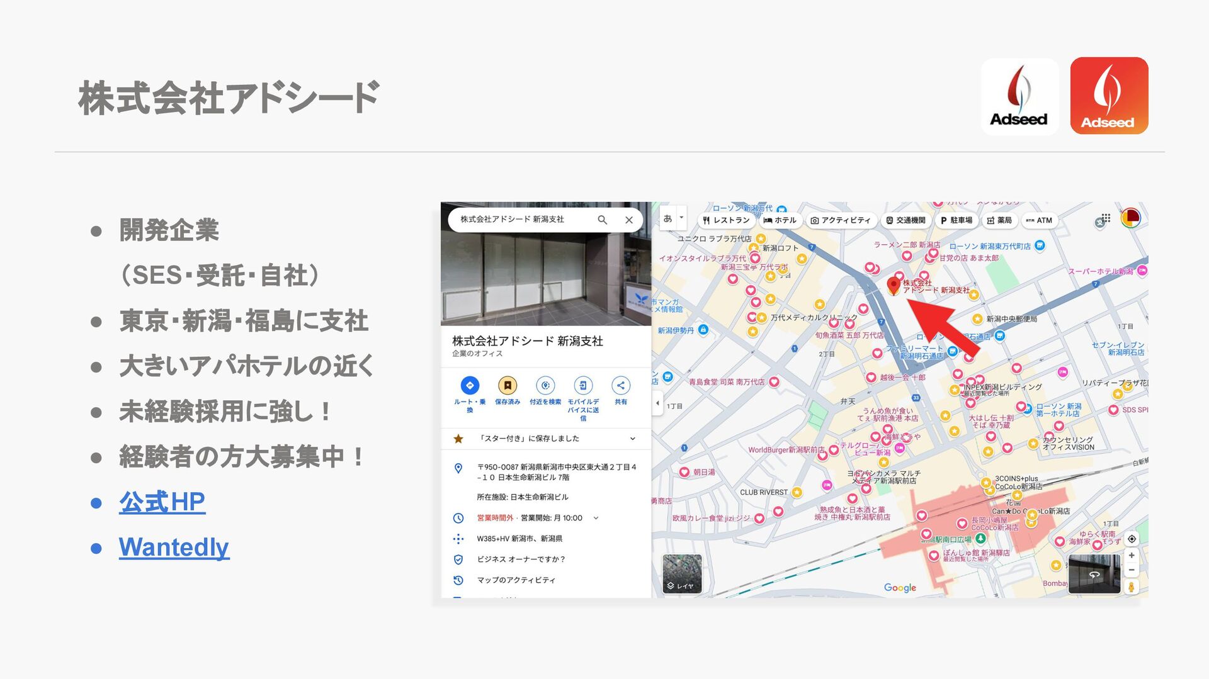Screen dimensions: 1209x679
Task: Click the CLUB RIVERST star marker
Action: pyautogui.click(x=797, y=492)
